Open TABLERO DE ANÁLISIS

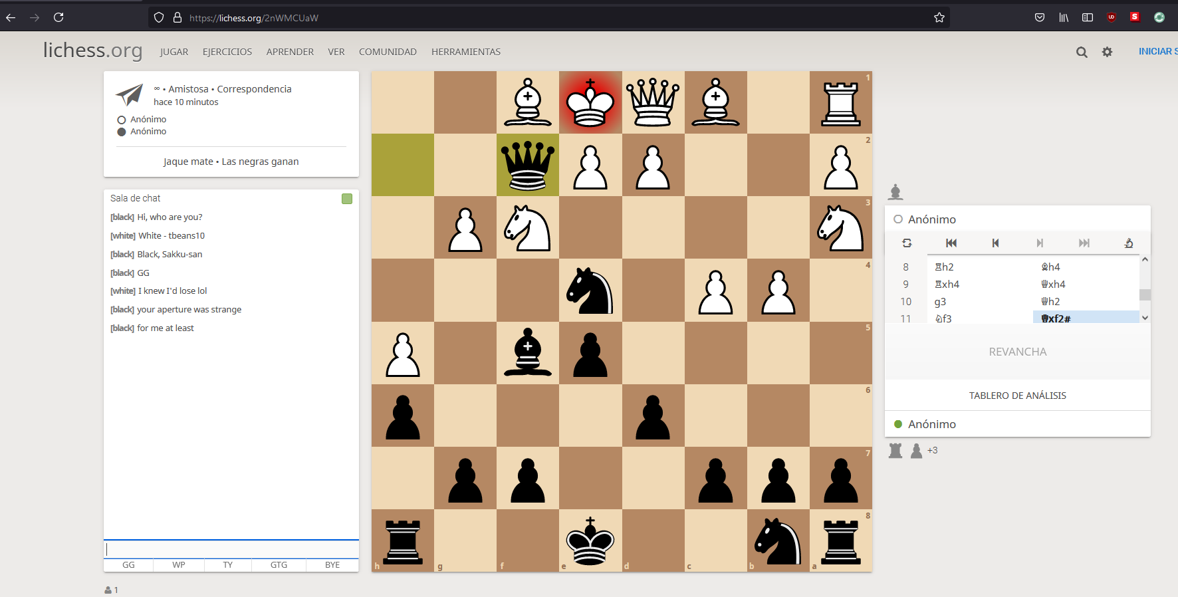coord(1017,396)
